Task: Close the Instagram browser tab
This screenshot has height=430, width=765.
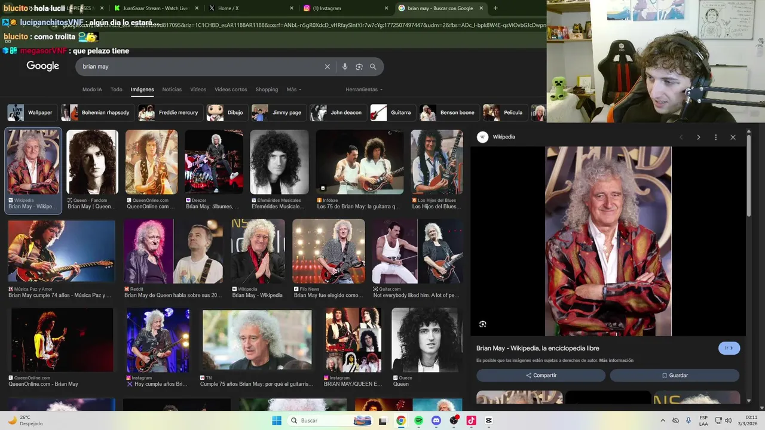Action: coord(386,8)
